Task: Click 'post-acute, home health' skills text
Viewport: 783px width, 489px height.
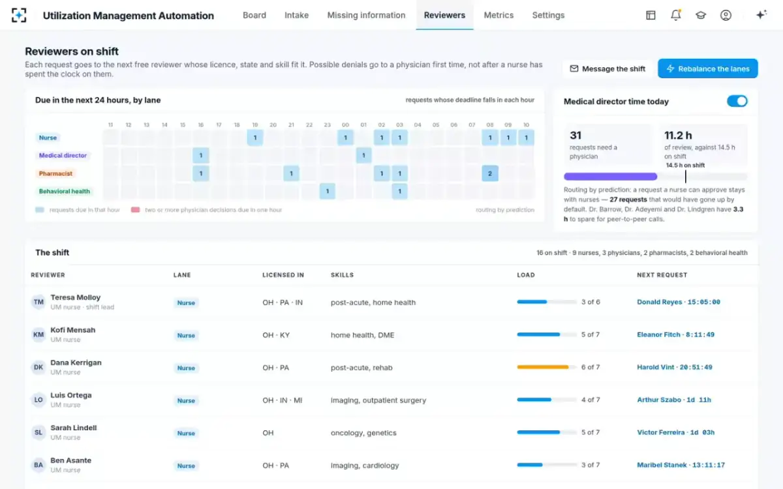Action: (x=373, y=303)
